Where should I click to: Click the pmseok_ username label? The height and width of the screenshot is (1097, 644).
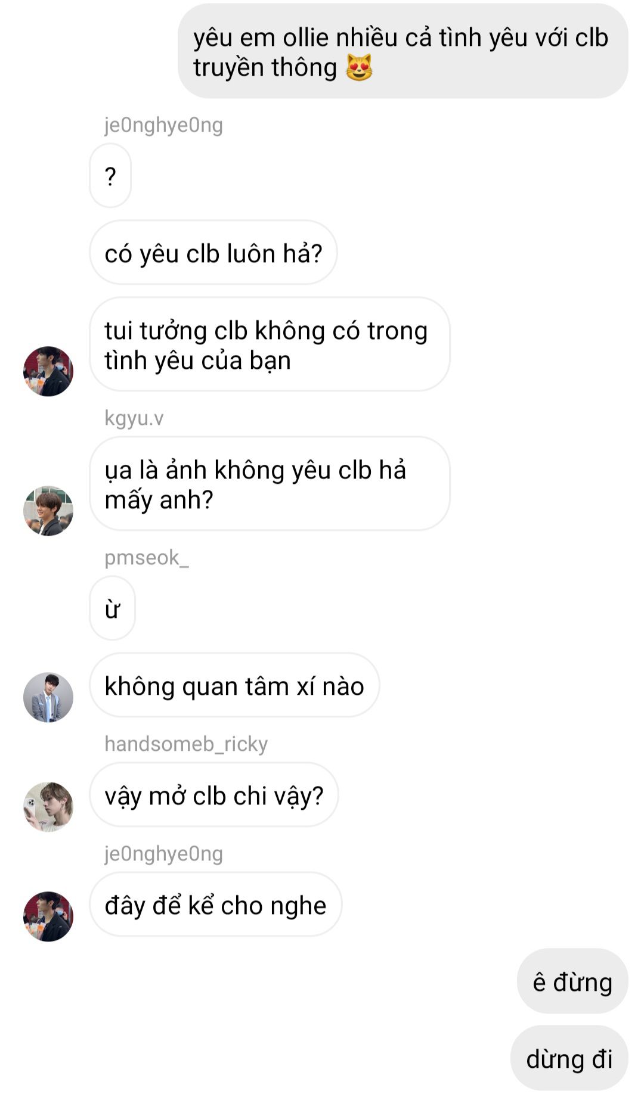click(146, 558)
